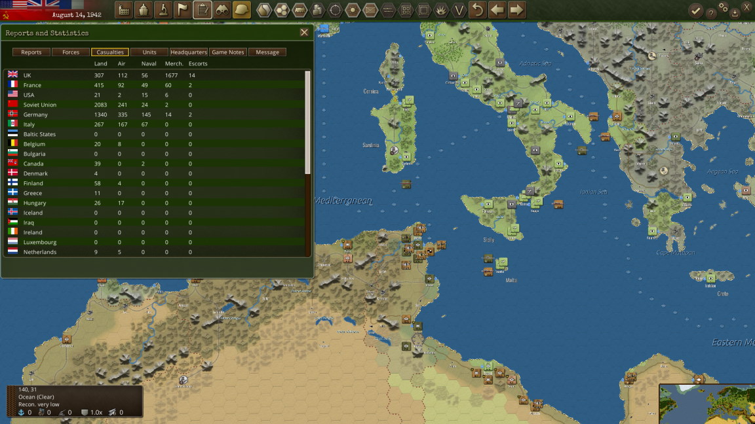This screenshot has width=755, height=424.
Task: Click the Canada row
Action: coord(154,164)
